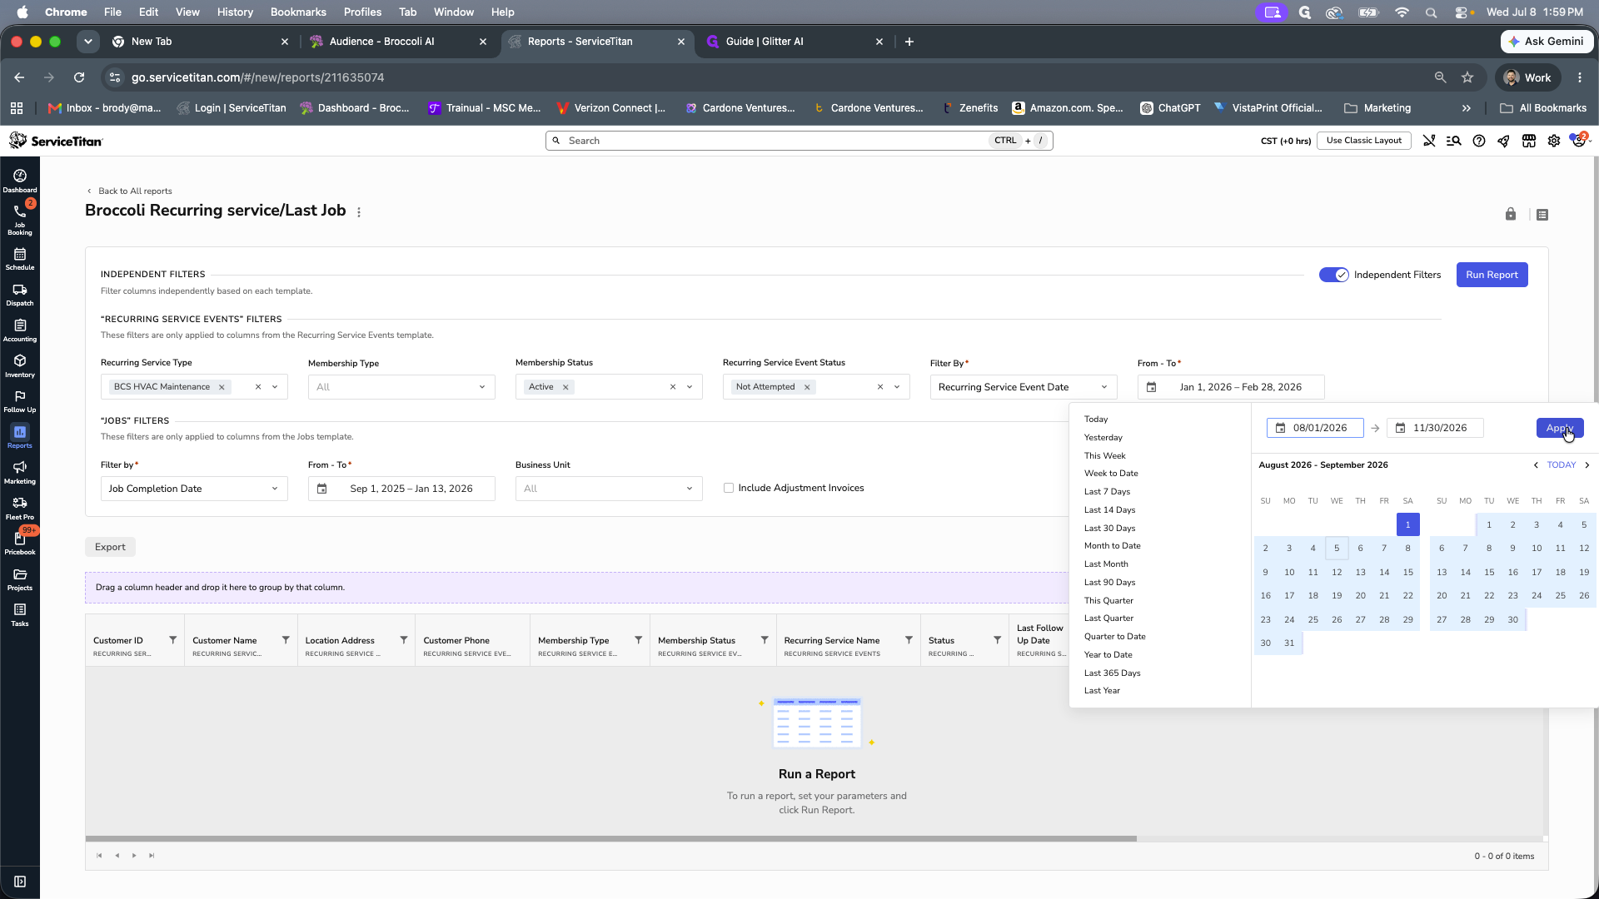Open the Marketing bookmarks folder
The image size is (1599, 899).
[1377, 108]
